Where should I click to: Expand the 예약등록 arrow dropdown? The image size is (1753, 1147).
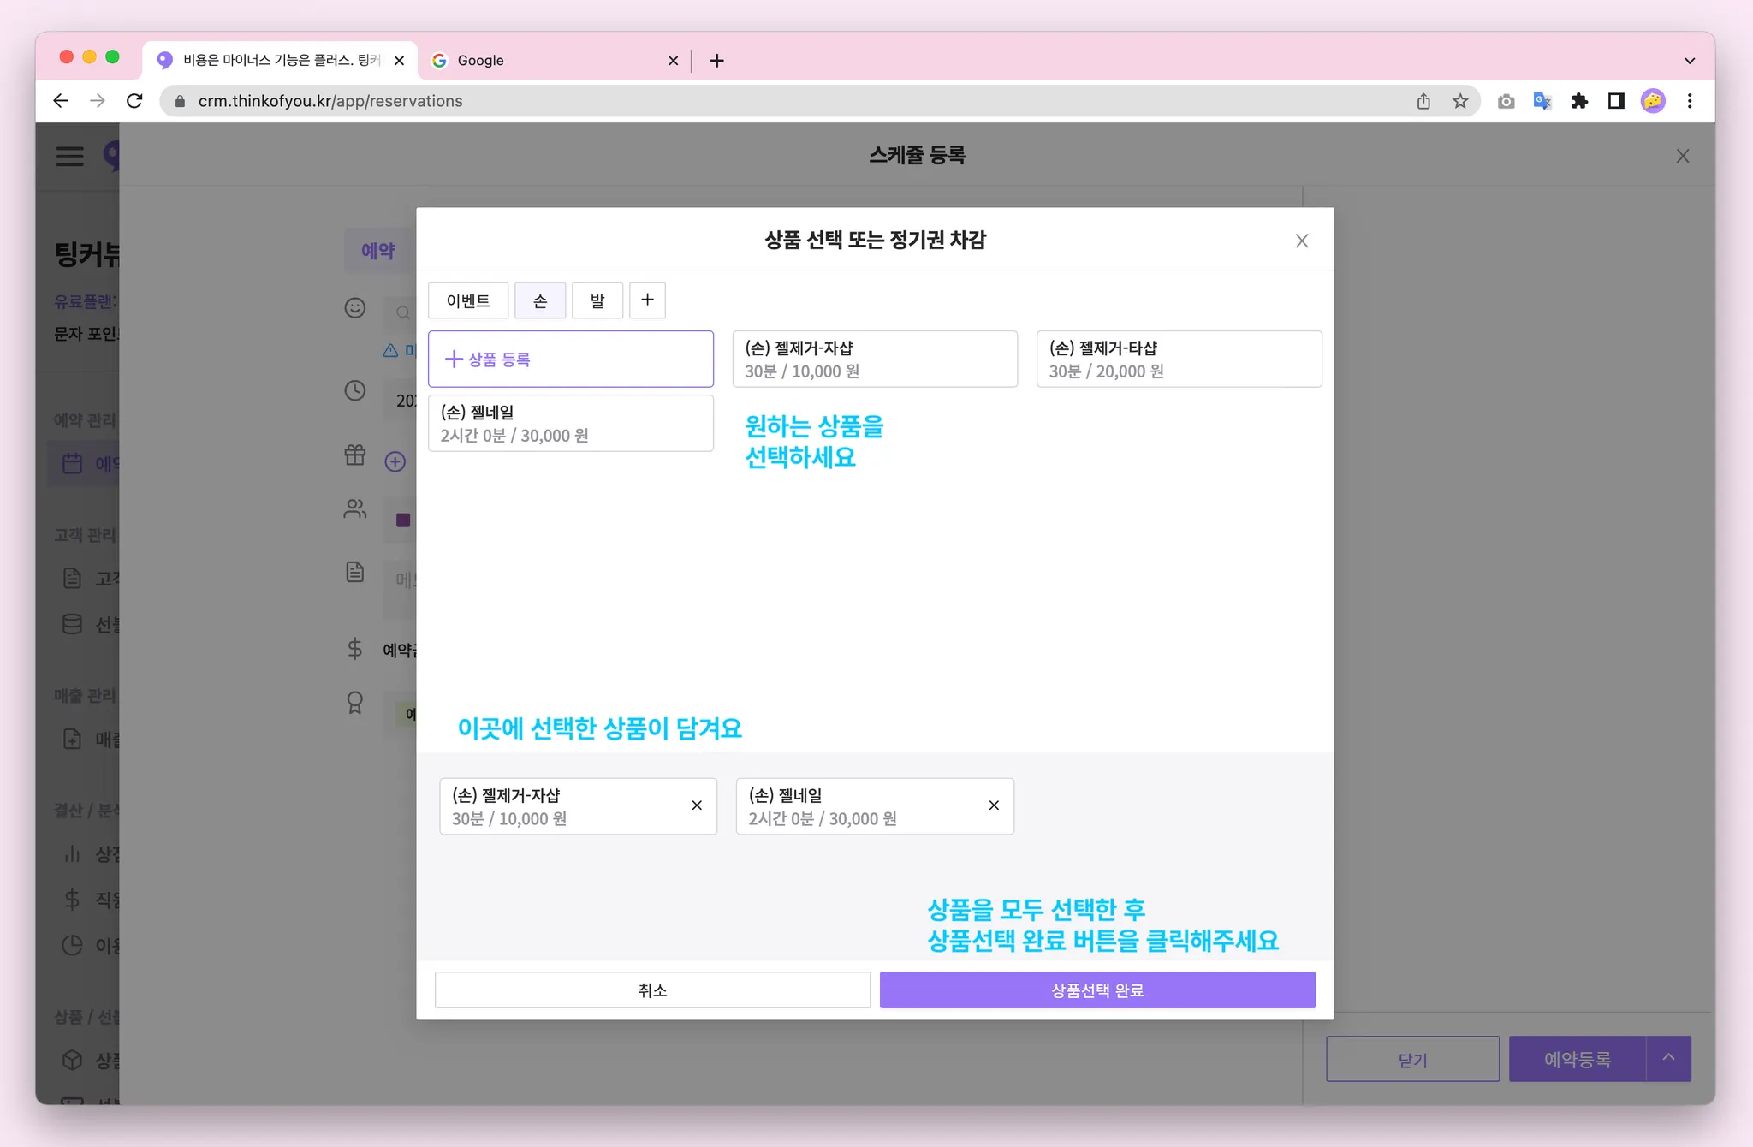coord(1668,1058)
